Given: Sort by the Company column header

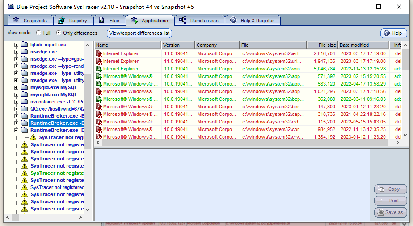Looking at the screenshot, I should tap(217, 45).
